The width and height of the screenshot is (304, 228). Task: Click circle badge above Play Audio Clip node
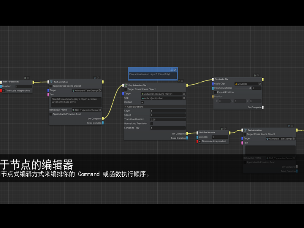258,75
